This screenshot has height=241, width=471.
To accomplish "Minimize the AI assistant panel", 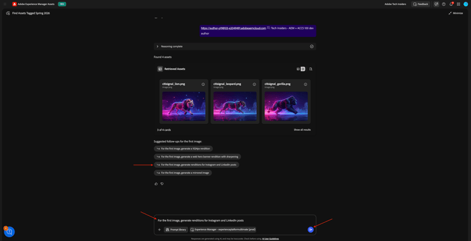I will pyautogui.click(x=456, y=13).
